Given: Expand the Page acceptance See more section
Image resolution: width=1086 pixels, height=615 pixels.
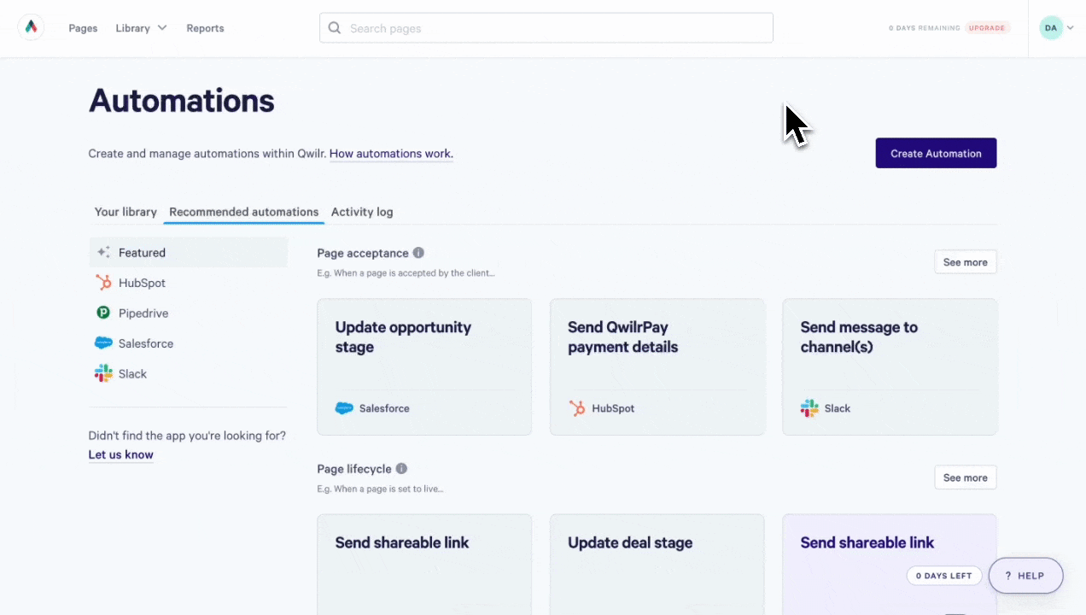Looking at the screenshot, I should 965,261.
